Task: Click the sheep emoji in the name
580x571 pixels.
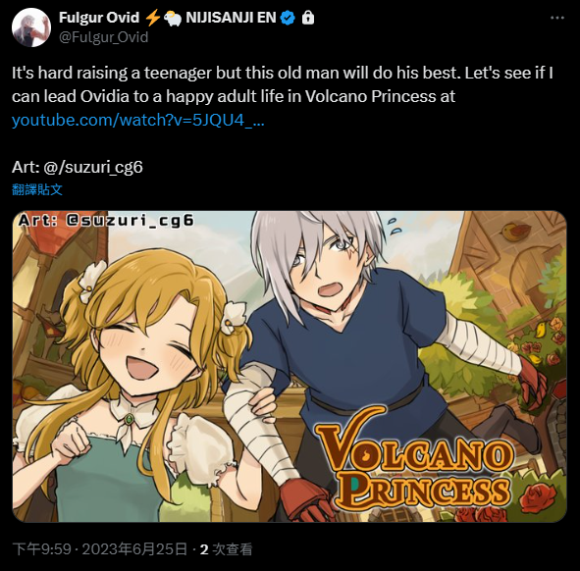Action: [172, 18]
